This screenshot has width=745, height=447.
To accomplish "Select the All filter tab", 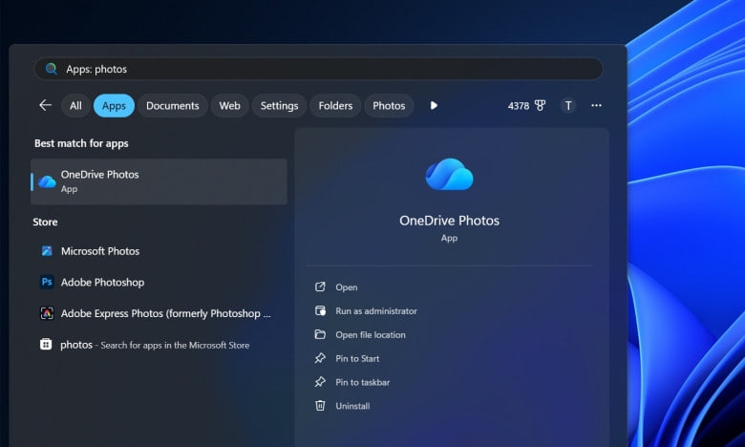I will coord(75,105).
